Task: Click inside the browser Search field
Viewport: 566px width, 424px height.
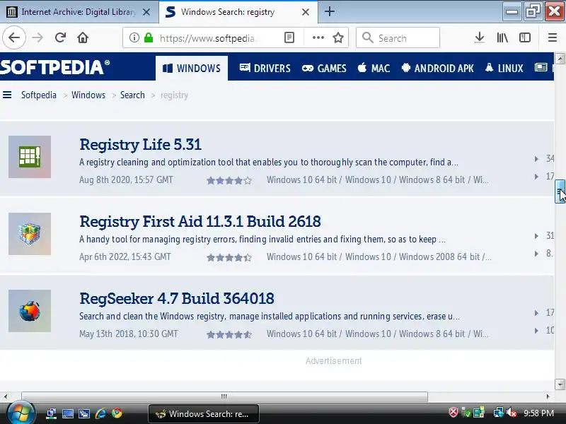Action: tap(398, 37)
